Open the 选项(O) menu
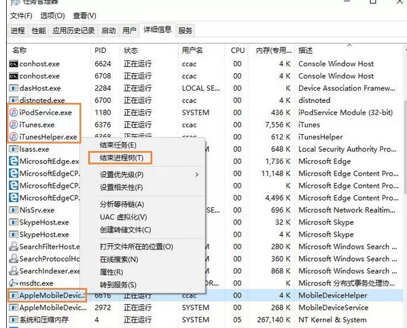 pos(52,16)
